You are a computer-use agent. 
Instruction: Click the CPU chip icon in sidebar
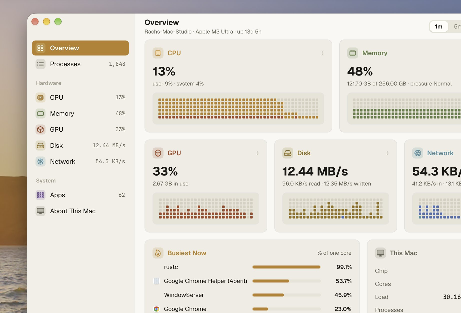40,97
